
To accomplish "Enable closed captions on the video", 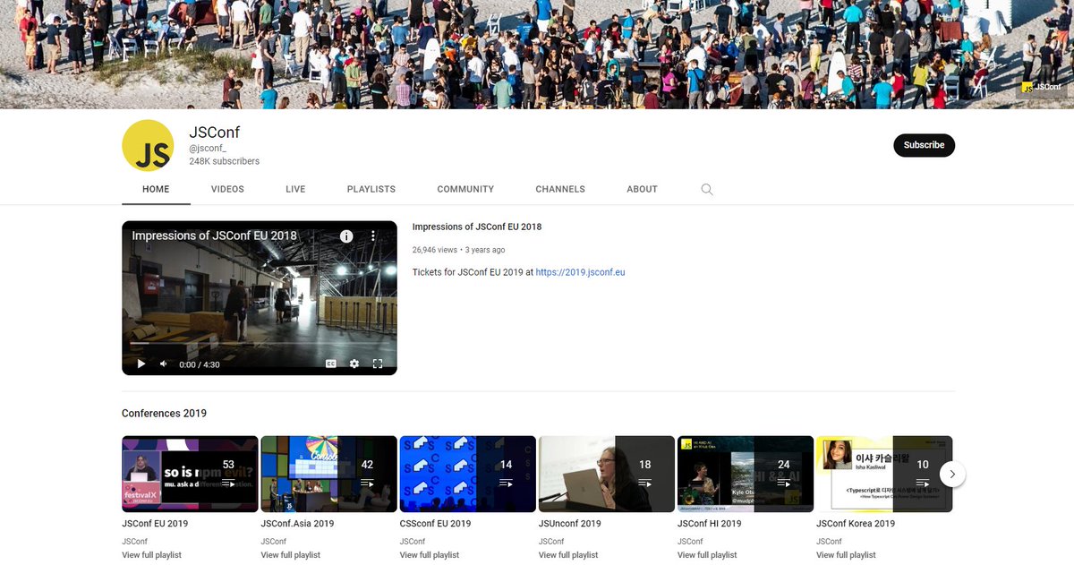I will coord(331,364).
